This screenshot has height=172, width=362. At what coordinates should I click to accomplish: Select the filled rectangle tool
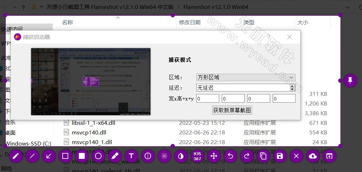[82, 156]
